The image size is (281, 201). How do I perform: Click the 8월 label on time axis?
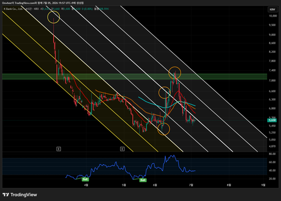(x=229, y=185)
